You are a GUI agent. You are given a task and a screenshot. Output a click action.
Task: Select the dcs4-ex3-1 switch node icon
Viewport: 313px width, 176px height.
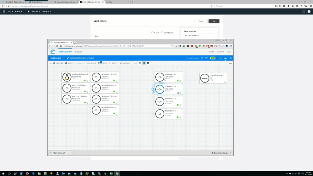[159, 77]
